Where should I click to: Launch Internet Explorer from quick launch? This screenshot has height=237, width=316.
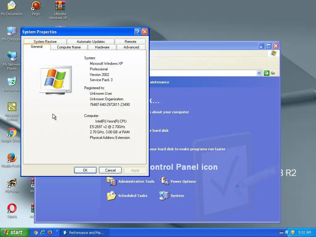click(43, 233)
